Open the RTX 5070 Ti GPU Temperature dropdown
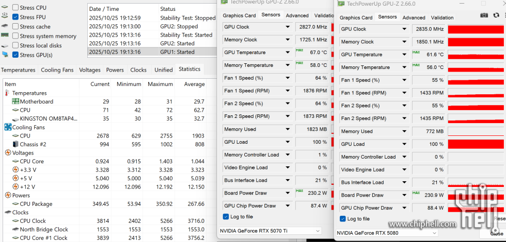 [288, 53]
